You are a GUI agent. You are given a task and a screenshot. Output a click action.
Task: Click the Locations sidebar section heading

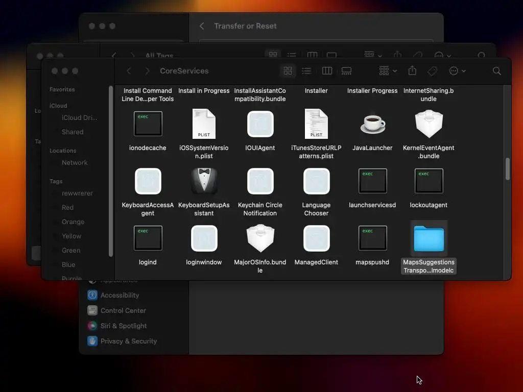pos(63,151)
